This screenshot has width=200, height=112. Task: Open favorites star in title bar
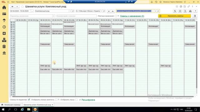tap(160, 2)
